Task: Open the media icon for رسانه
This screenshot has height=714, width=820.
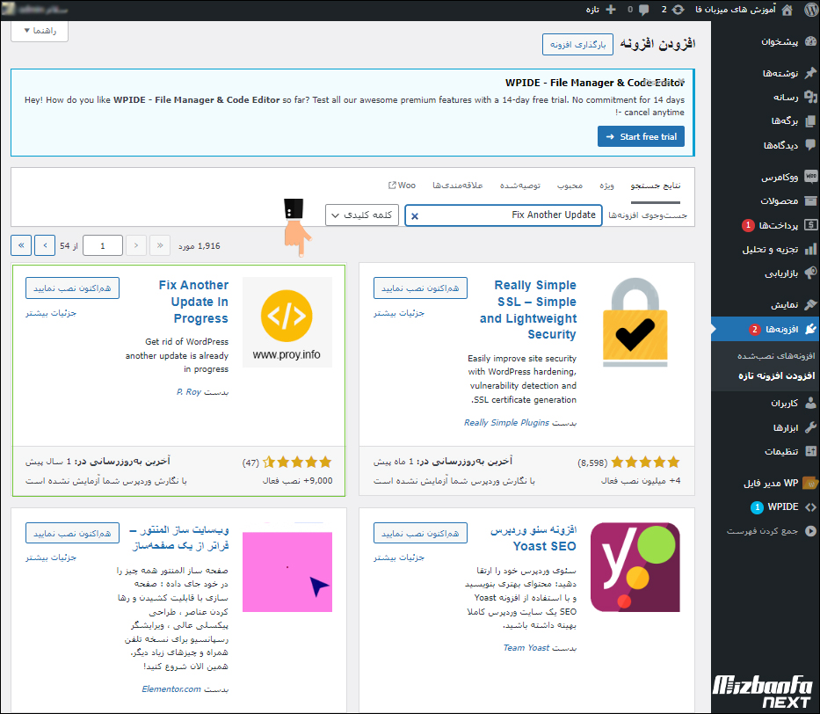Action: (x=810, y=97)
